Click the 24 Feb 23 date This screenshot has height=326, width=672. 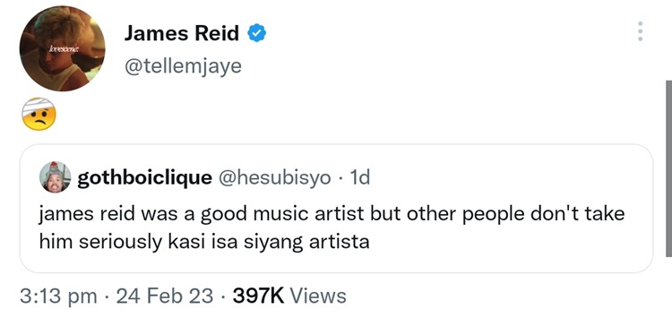coord(165,296)
